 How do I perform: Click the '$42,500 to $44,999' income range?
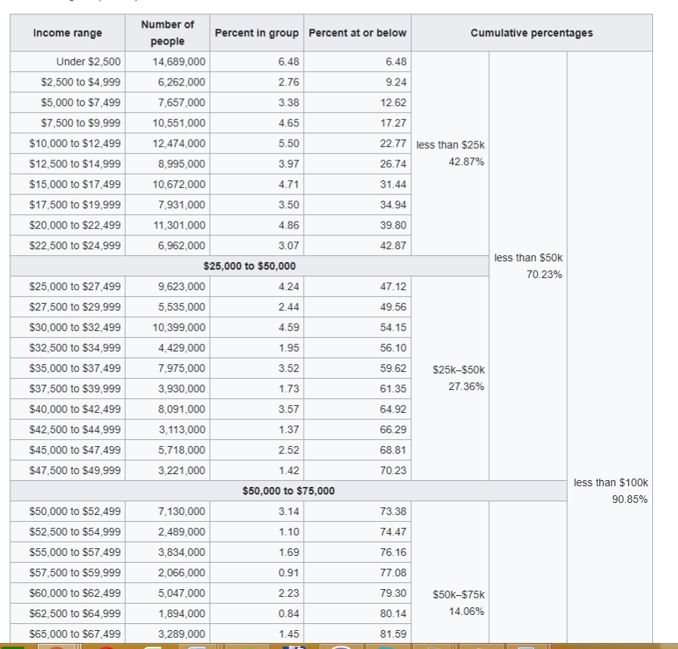pos(75,430)
